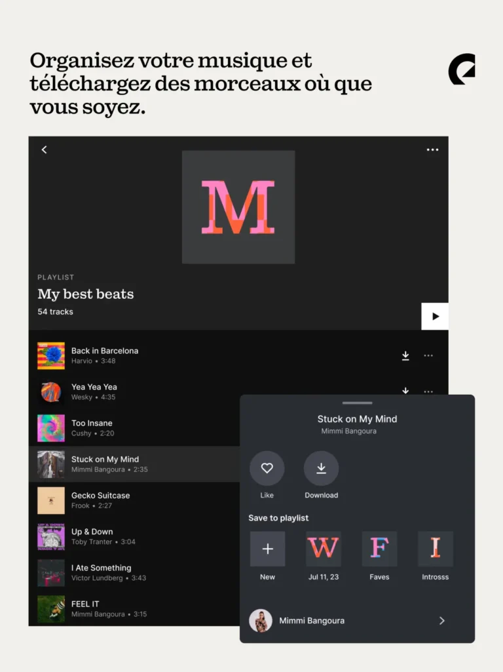Open Mimmi Bangoura artist page chevron
The height and width of the screenshot is (672, 503).
pos(442,621)
